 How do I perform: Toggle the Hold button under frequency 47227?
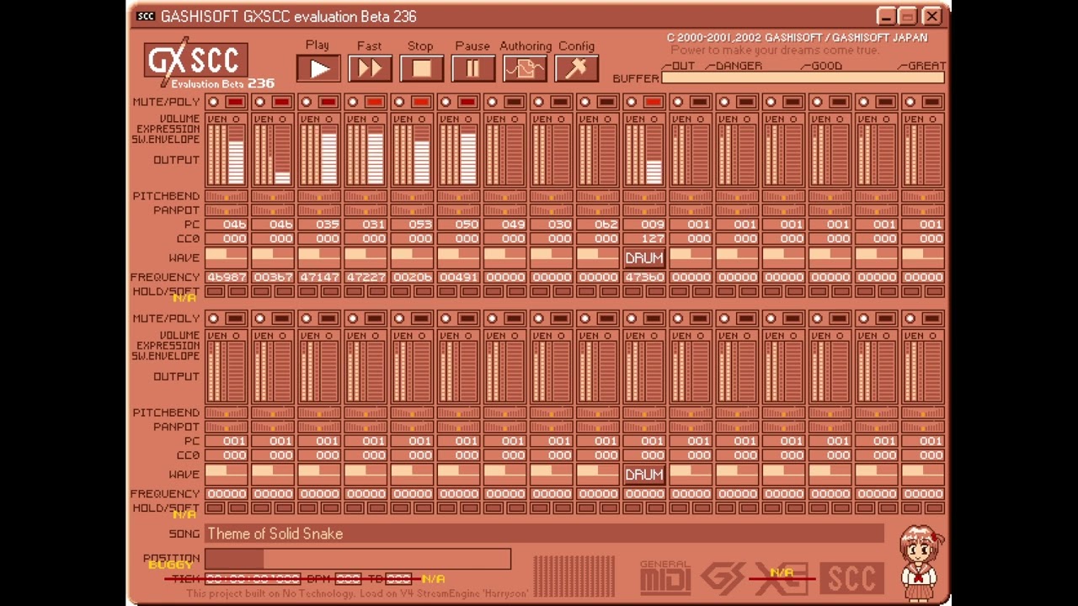355,291
